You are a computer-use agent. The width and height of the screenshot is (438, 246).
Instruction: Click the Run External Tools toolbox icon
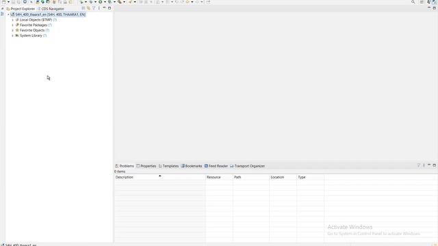[120, 2]
